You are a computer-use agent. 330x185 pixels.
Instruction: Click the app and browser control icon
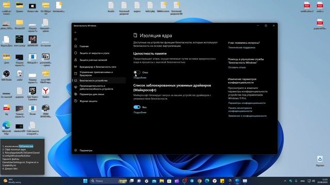76,73
